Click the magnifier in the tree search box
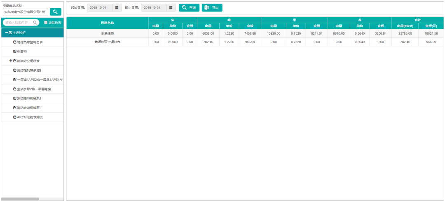The height and width of the screenshot is (203, 445). click(35, 22)
